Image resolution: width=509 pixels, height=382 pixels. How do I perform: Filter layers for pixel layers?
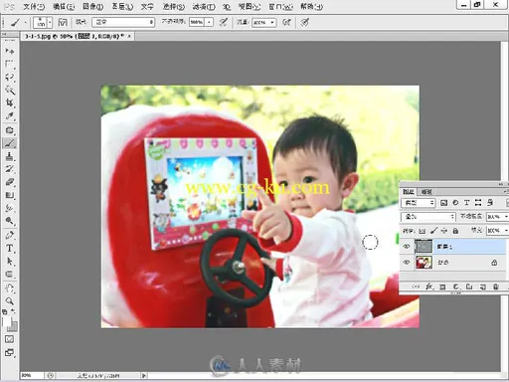tap(443, 203)
